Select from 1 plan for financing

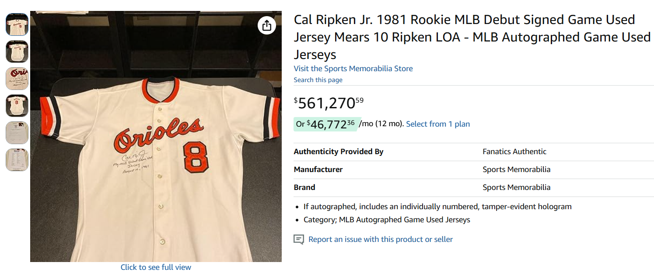coord(437,124)
